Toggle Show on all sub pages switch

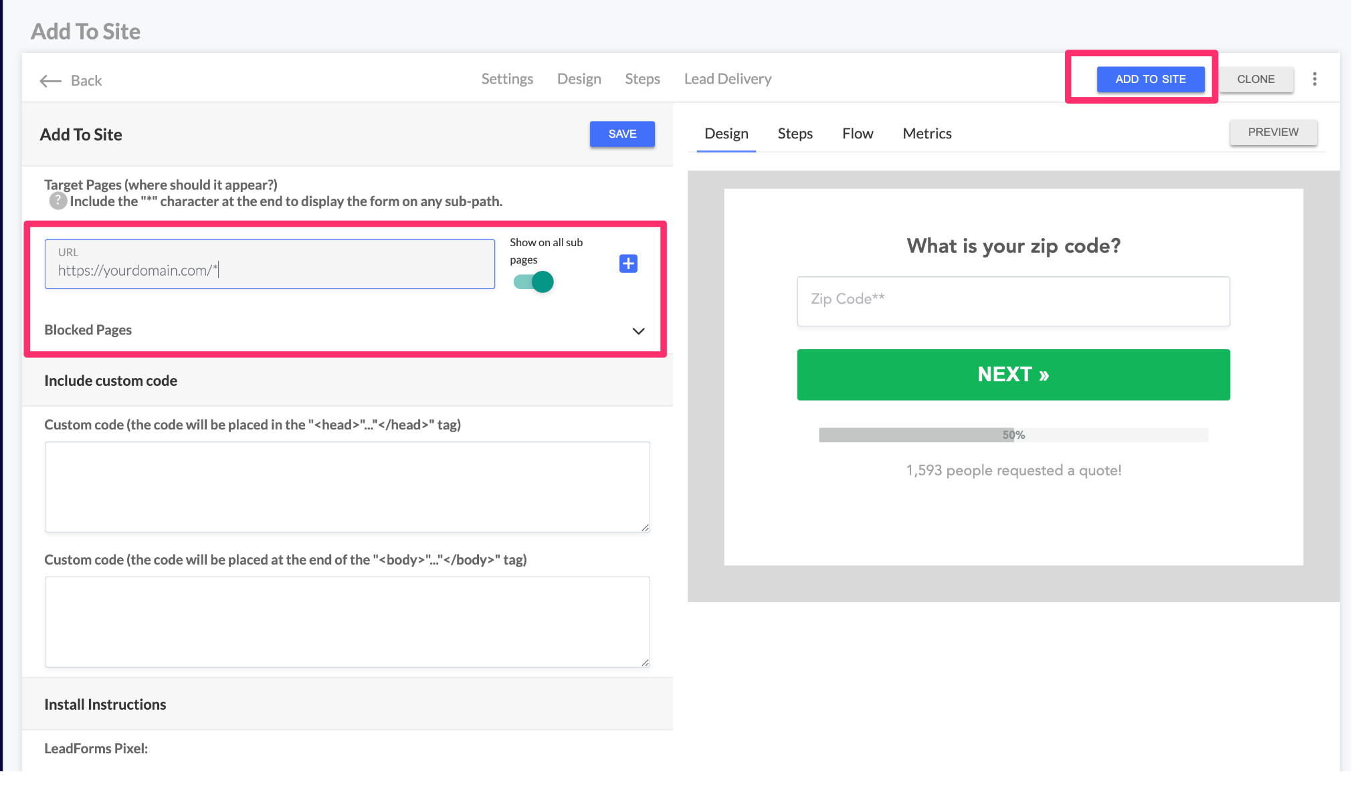pyautogui.click(x=534, y=282)
